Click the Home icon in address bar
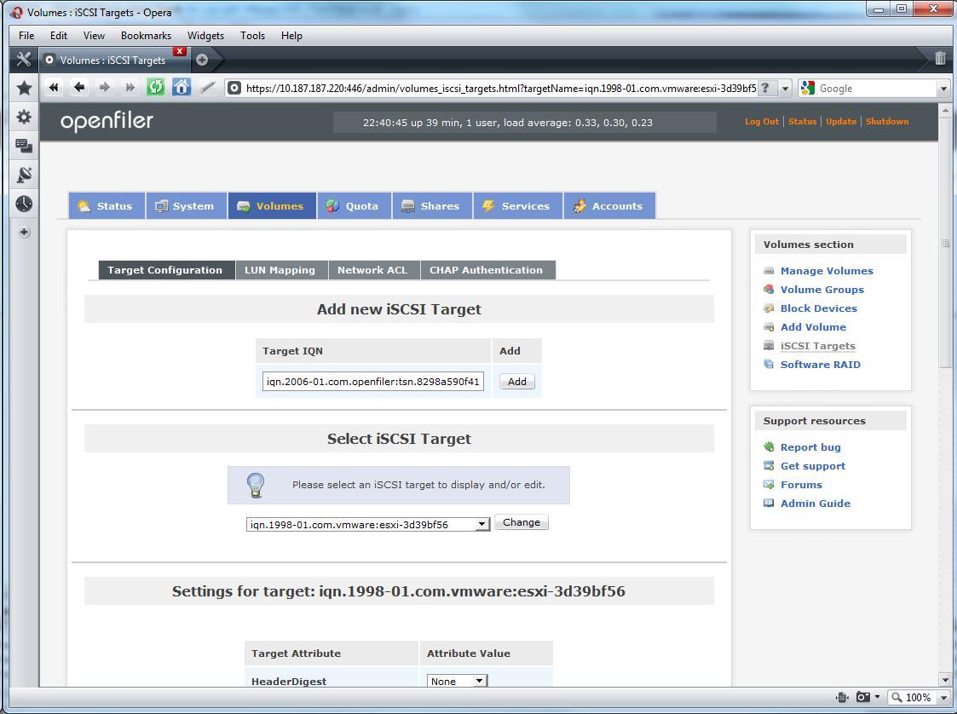 (181, 87)
